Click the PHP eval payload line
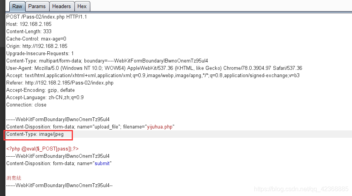352x196 pixels. [42, 149]
